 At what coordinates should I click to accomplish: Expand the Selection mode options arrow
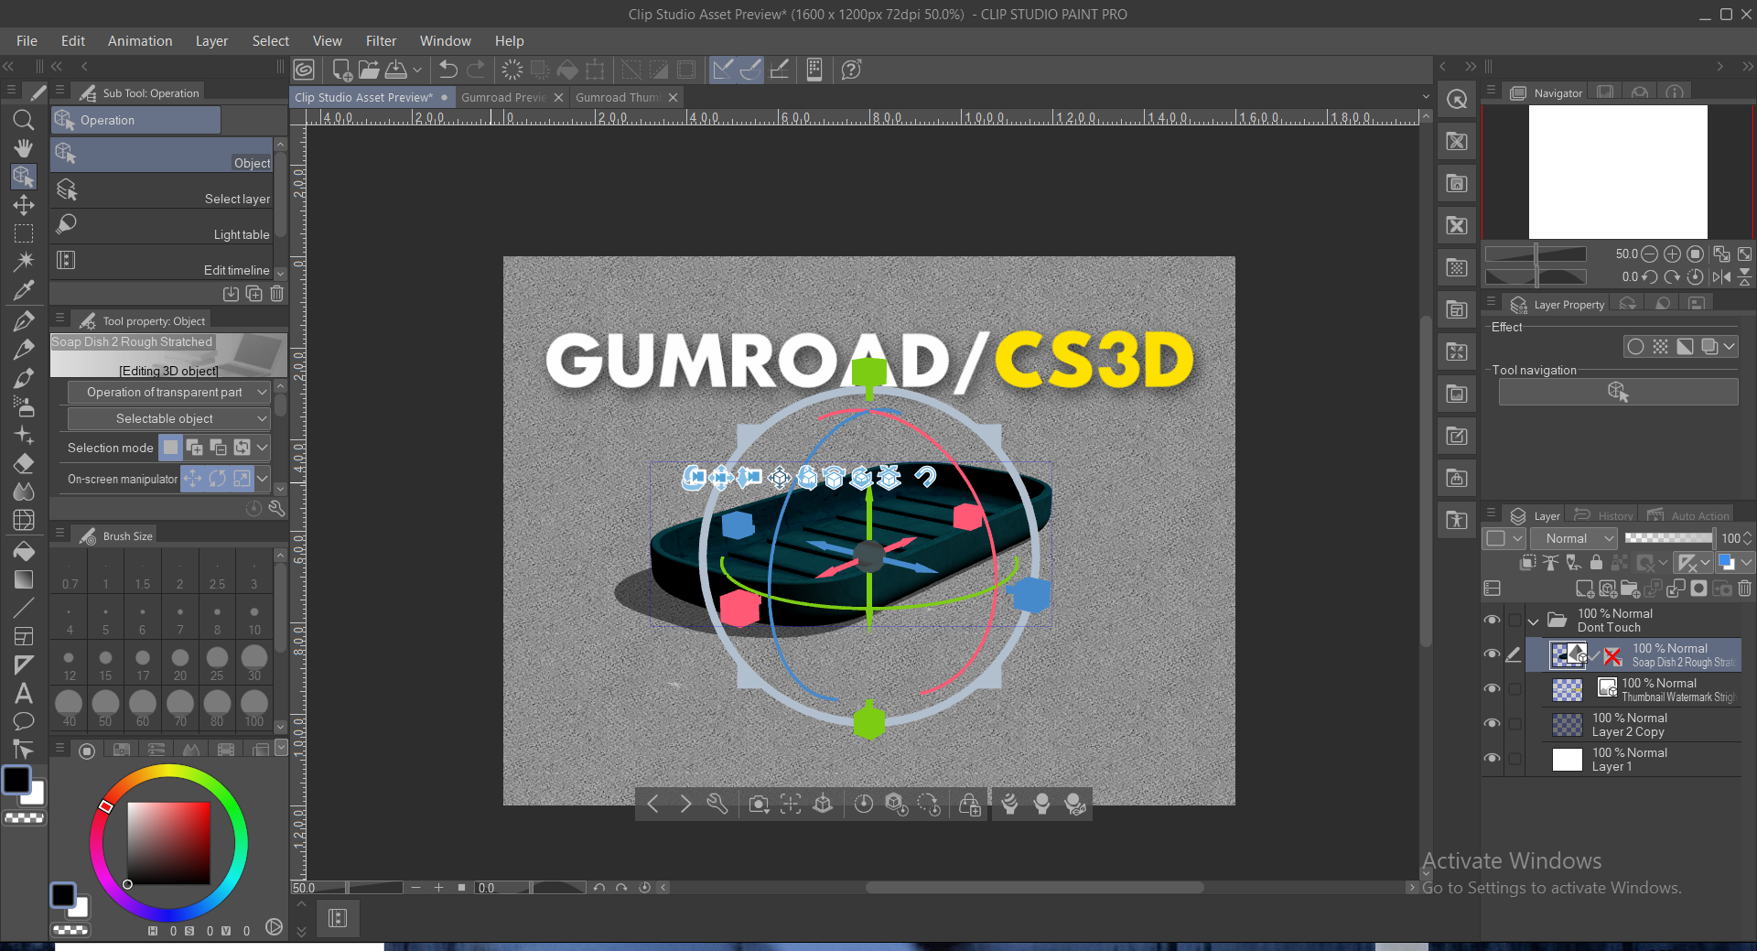coord(263,448)
